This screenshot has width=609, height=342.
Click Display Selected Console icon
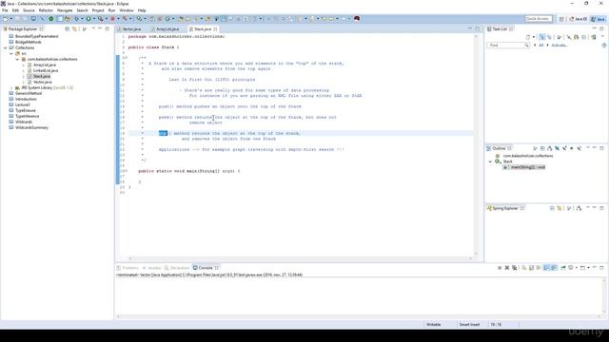(572, 268)
